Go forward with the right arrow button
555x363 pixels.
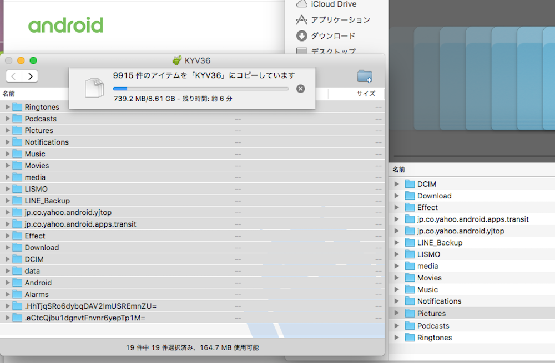30,76
